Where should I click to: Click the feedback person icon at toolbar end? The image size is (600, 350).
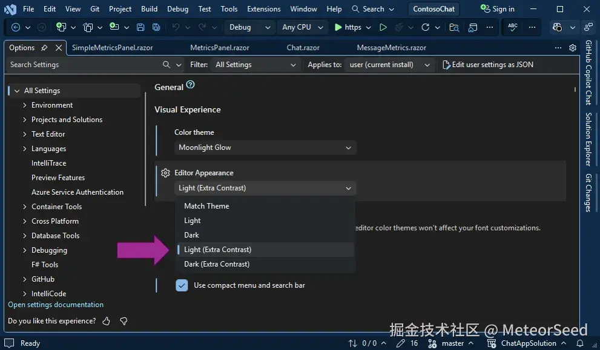pos(588,27)
